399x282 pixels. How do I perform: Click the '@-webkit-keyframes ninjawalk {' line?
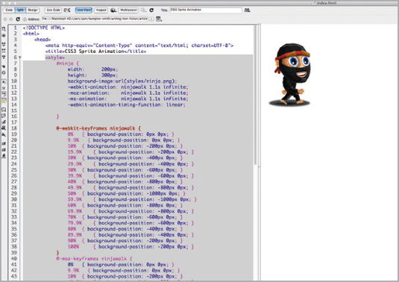tap(98, 128)
